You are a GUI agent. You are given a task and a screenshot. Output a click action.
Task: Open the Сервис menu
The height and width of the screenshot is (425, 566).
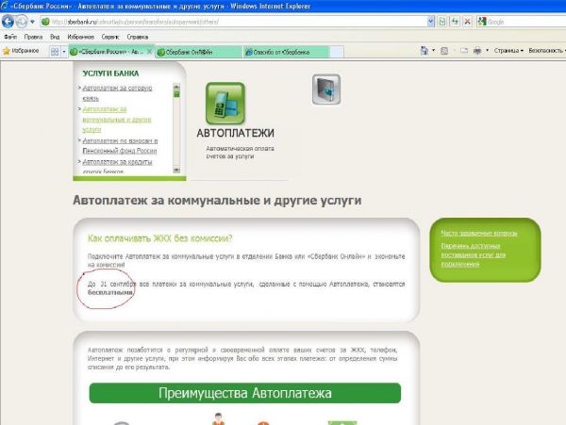(x=110, y=37)
